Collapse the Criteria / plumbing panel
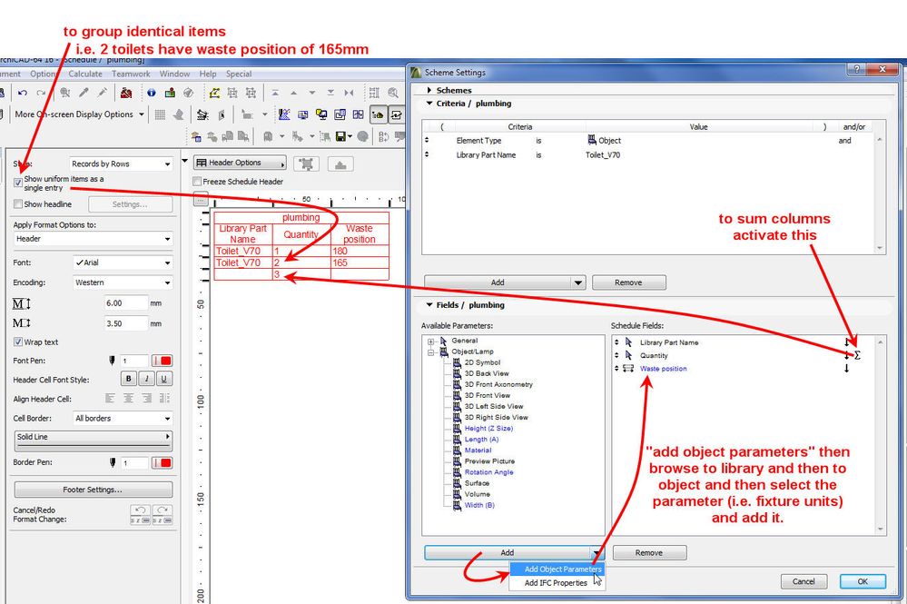907x604 pixels. point(429,104)
